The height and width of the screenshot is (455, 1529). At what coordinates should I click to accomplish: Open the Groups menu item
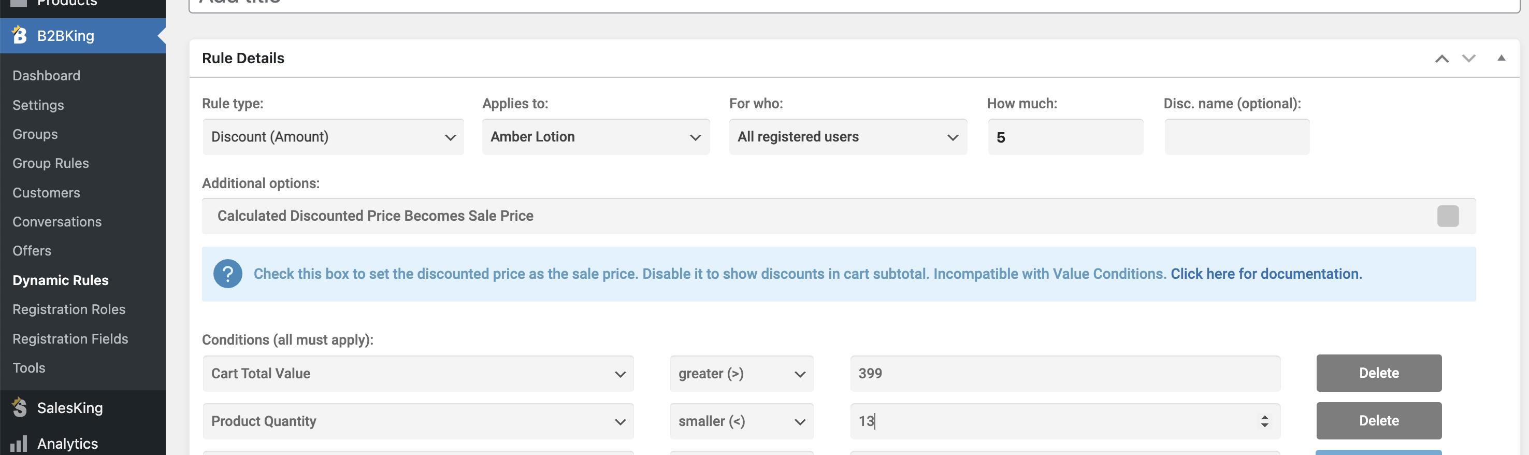tap(35, 134)
